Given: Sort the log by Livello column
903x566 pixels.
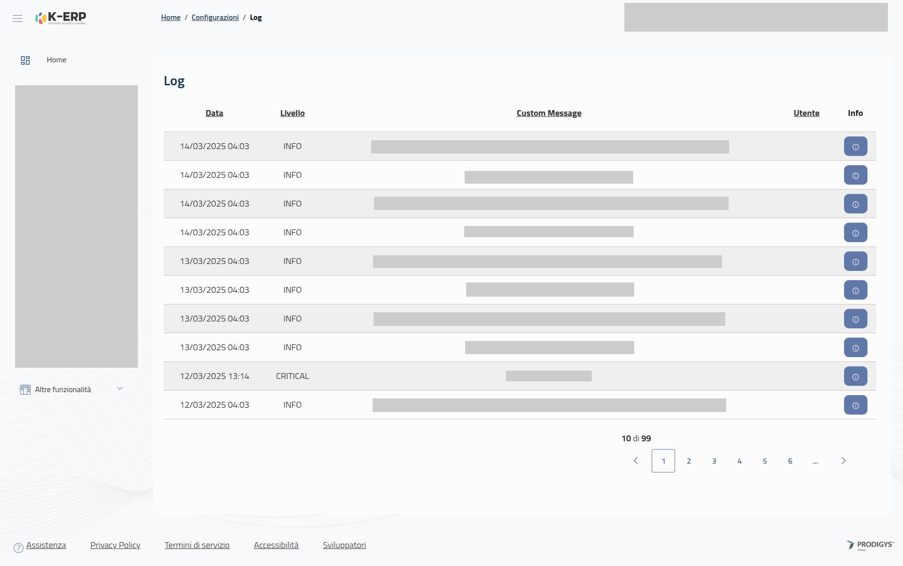Looking at the screenshot, I should point(292,113).
